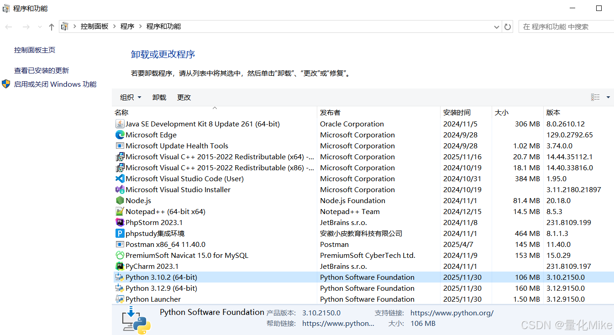Click the PremiumSoft CyberTech Ltd. publisher cell
Screen dimensions: 614x335
pos(368,255)
